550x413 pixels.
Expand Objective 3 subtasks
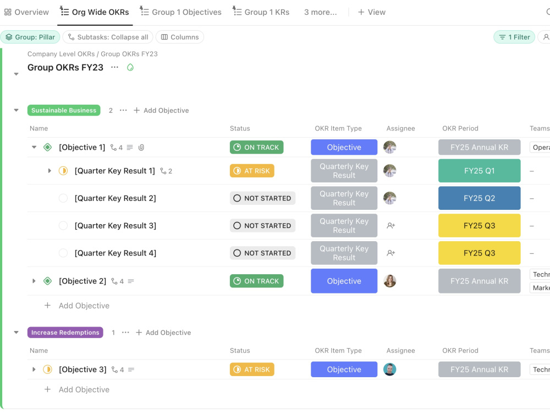point(34,369)
